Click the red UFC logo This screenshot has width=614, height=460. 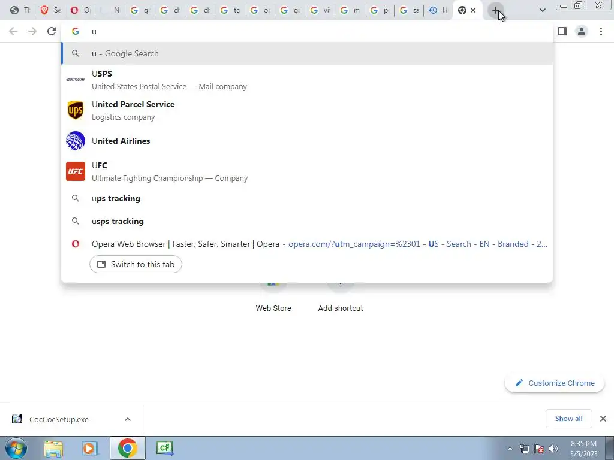tap(75, 171)
